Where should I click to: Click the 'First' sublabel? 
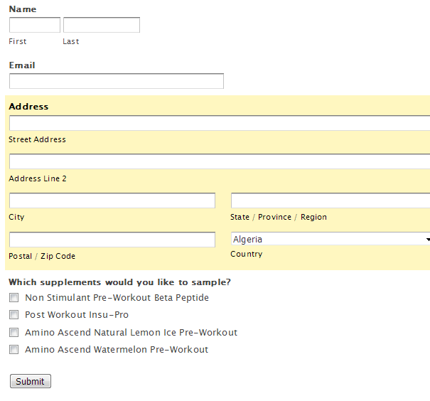(x=18, y=41)
